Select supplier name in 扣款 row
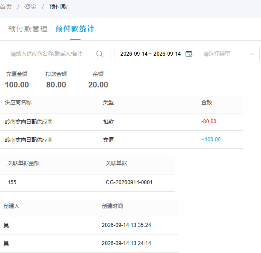 click(29, 122)
